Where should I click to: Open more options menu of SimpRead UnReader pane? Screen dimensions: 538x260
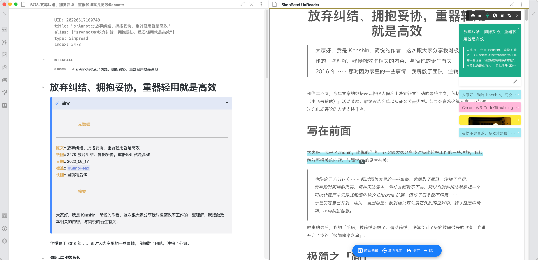tap(521, 4)
